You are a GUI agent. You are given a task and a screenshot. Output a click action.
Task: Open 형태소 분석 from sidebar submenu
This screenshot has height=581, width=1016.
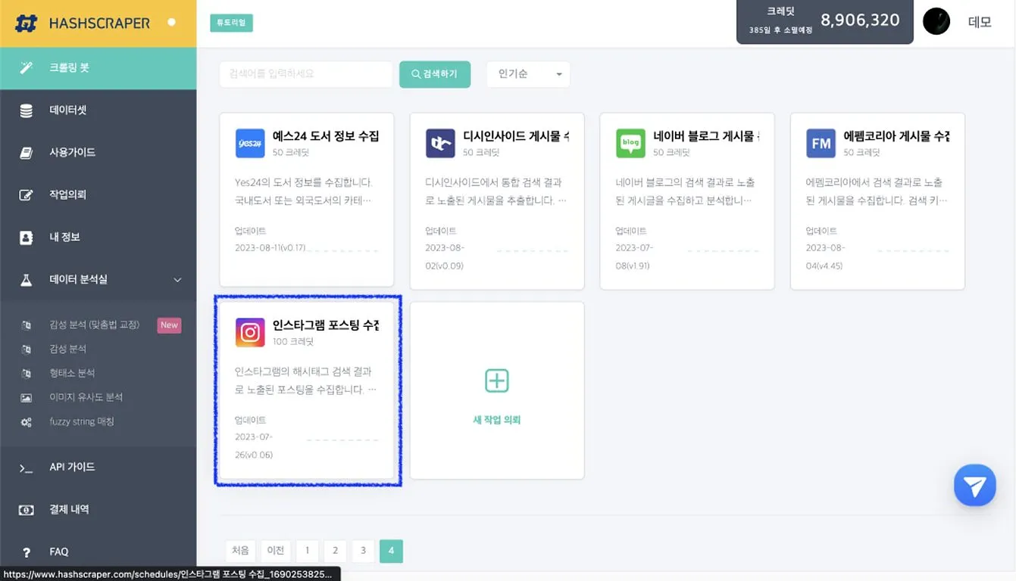[72, 373]
